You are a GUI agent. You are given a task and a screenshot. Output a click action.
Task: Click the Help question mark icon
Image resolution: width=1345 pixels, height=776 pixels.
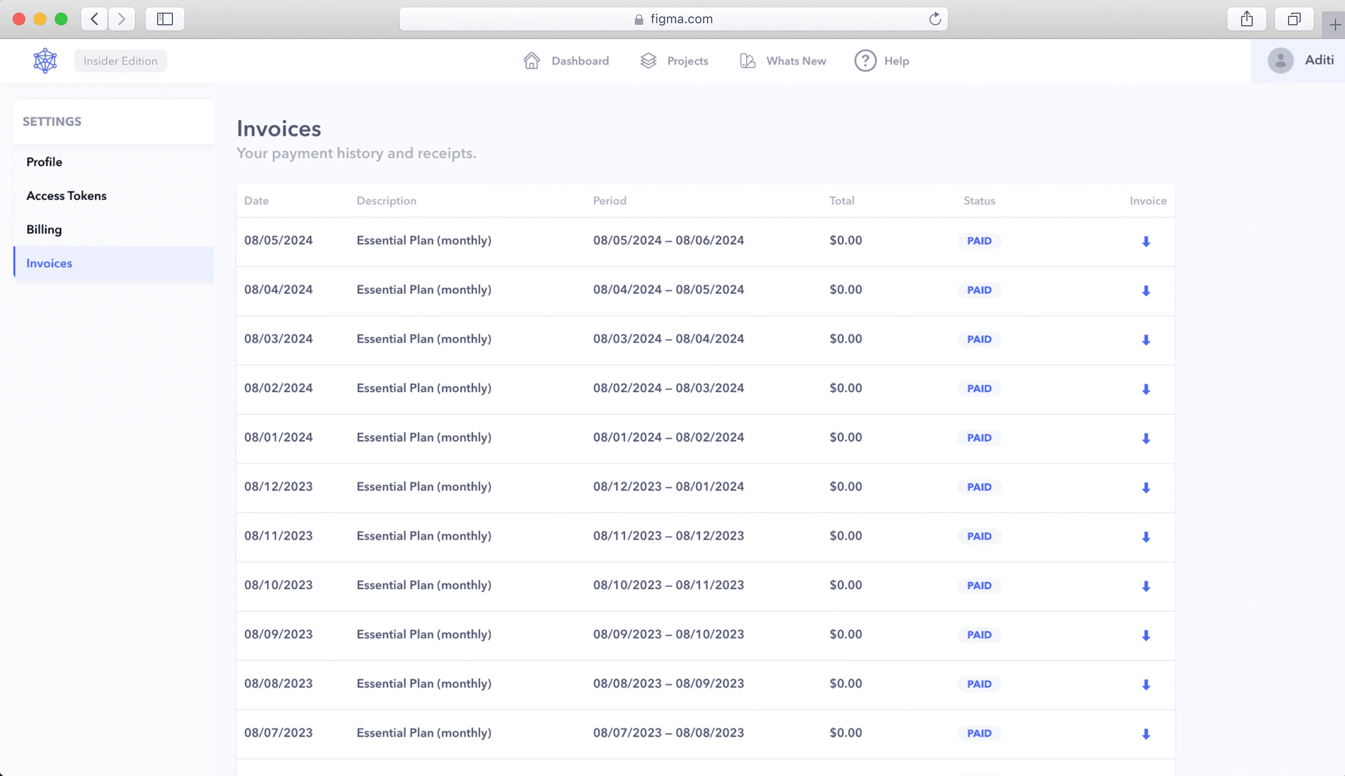point(865,61)
